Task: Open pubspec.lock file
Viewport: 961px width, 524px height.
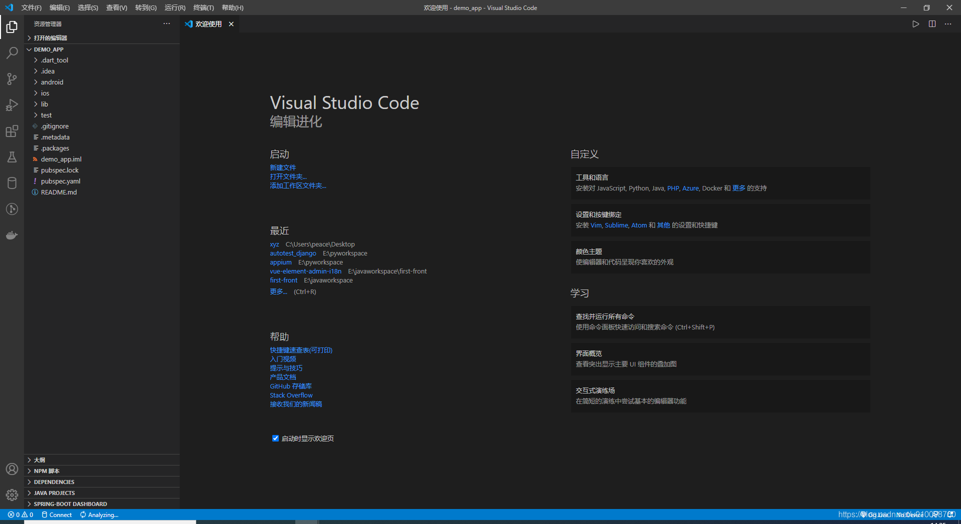Action: [x=102, y=170]
